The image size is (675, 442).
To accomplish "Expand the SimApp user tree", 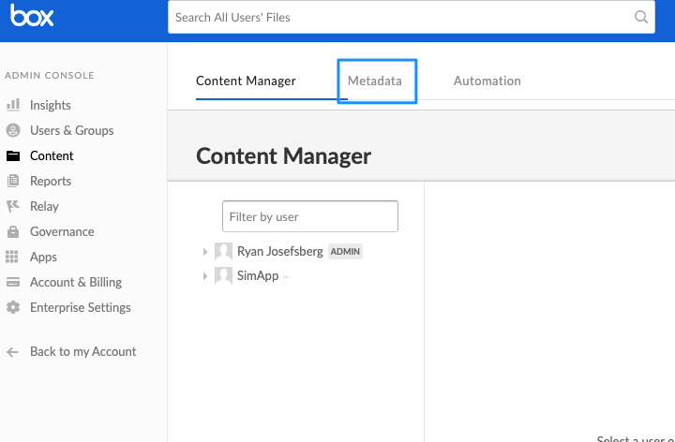I will coord(204,276).
